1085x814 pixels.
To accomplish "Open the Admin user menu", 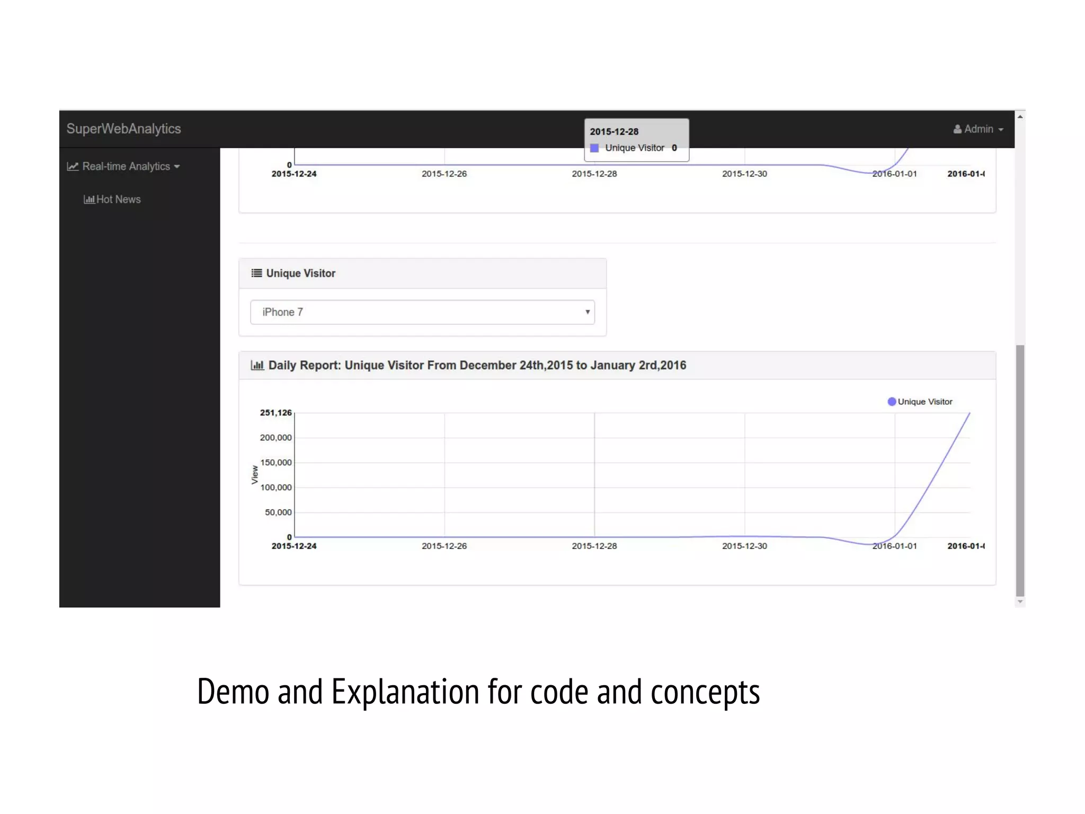I will pos(978,129).
